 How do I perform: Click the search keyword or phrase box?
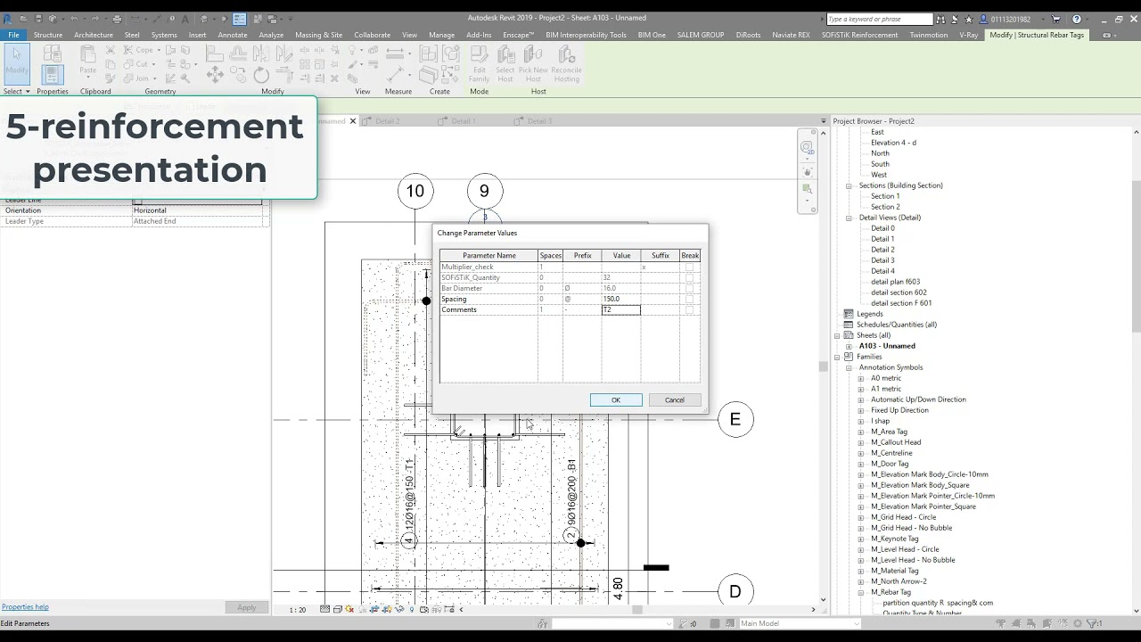879,19
